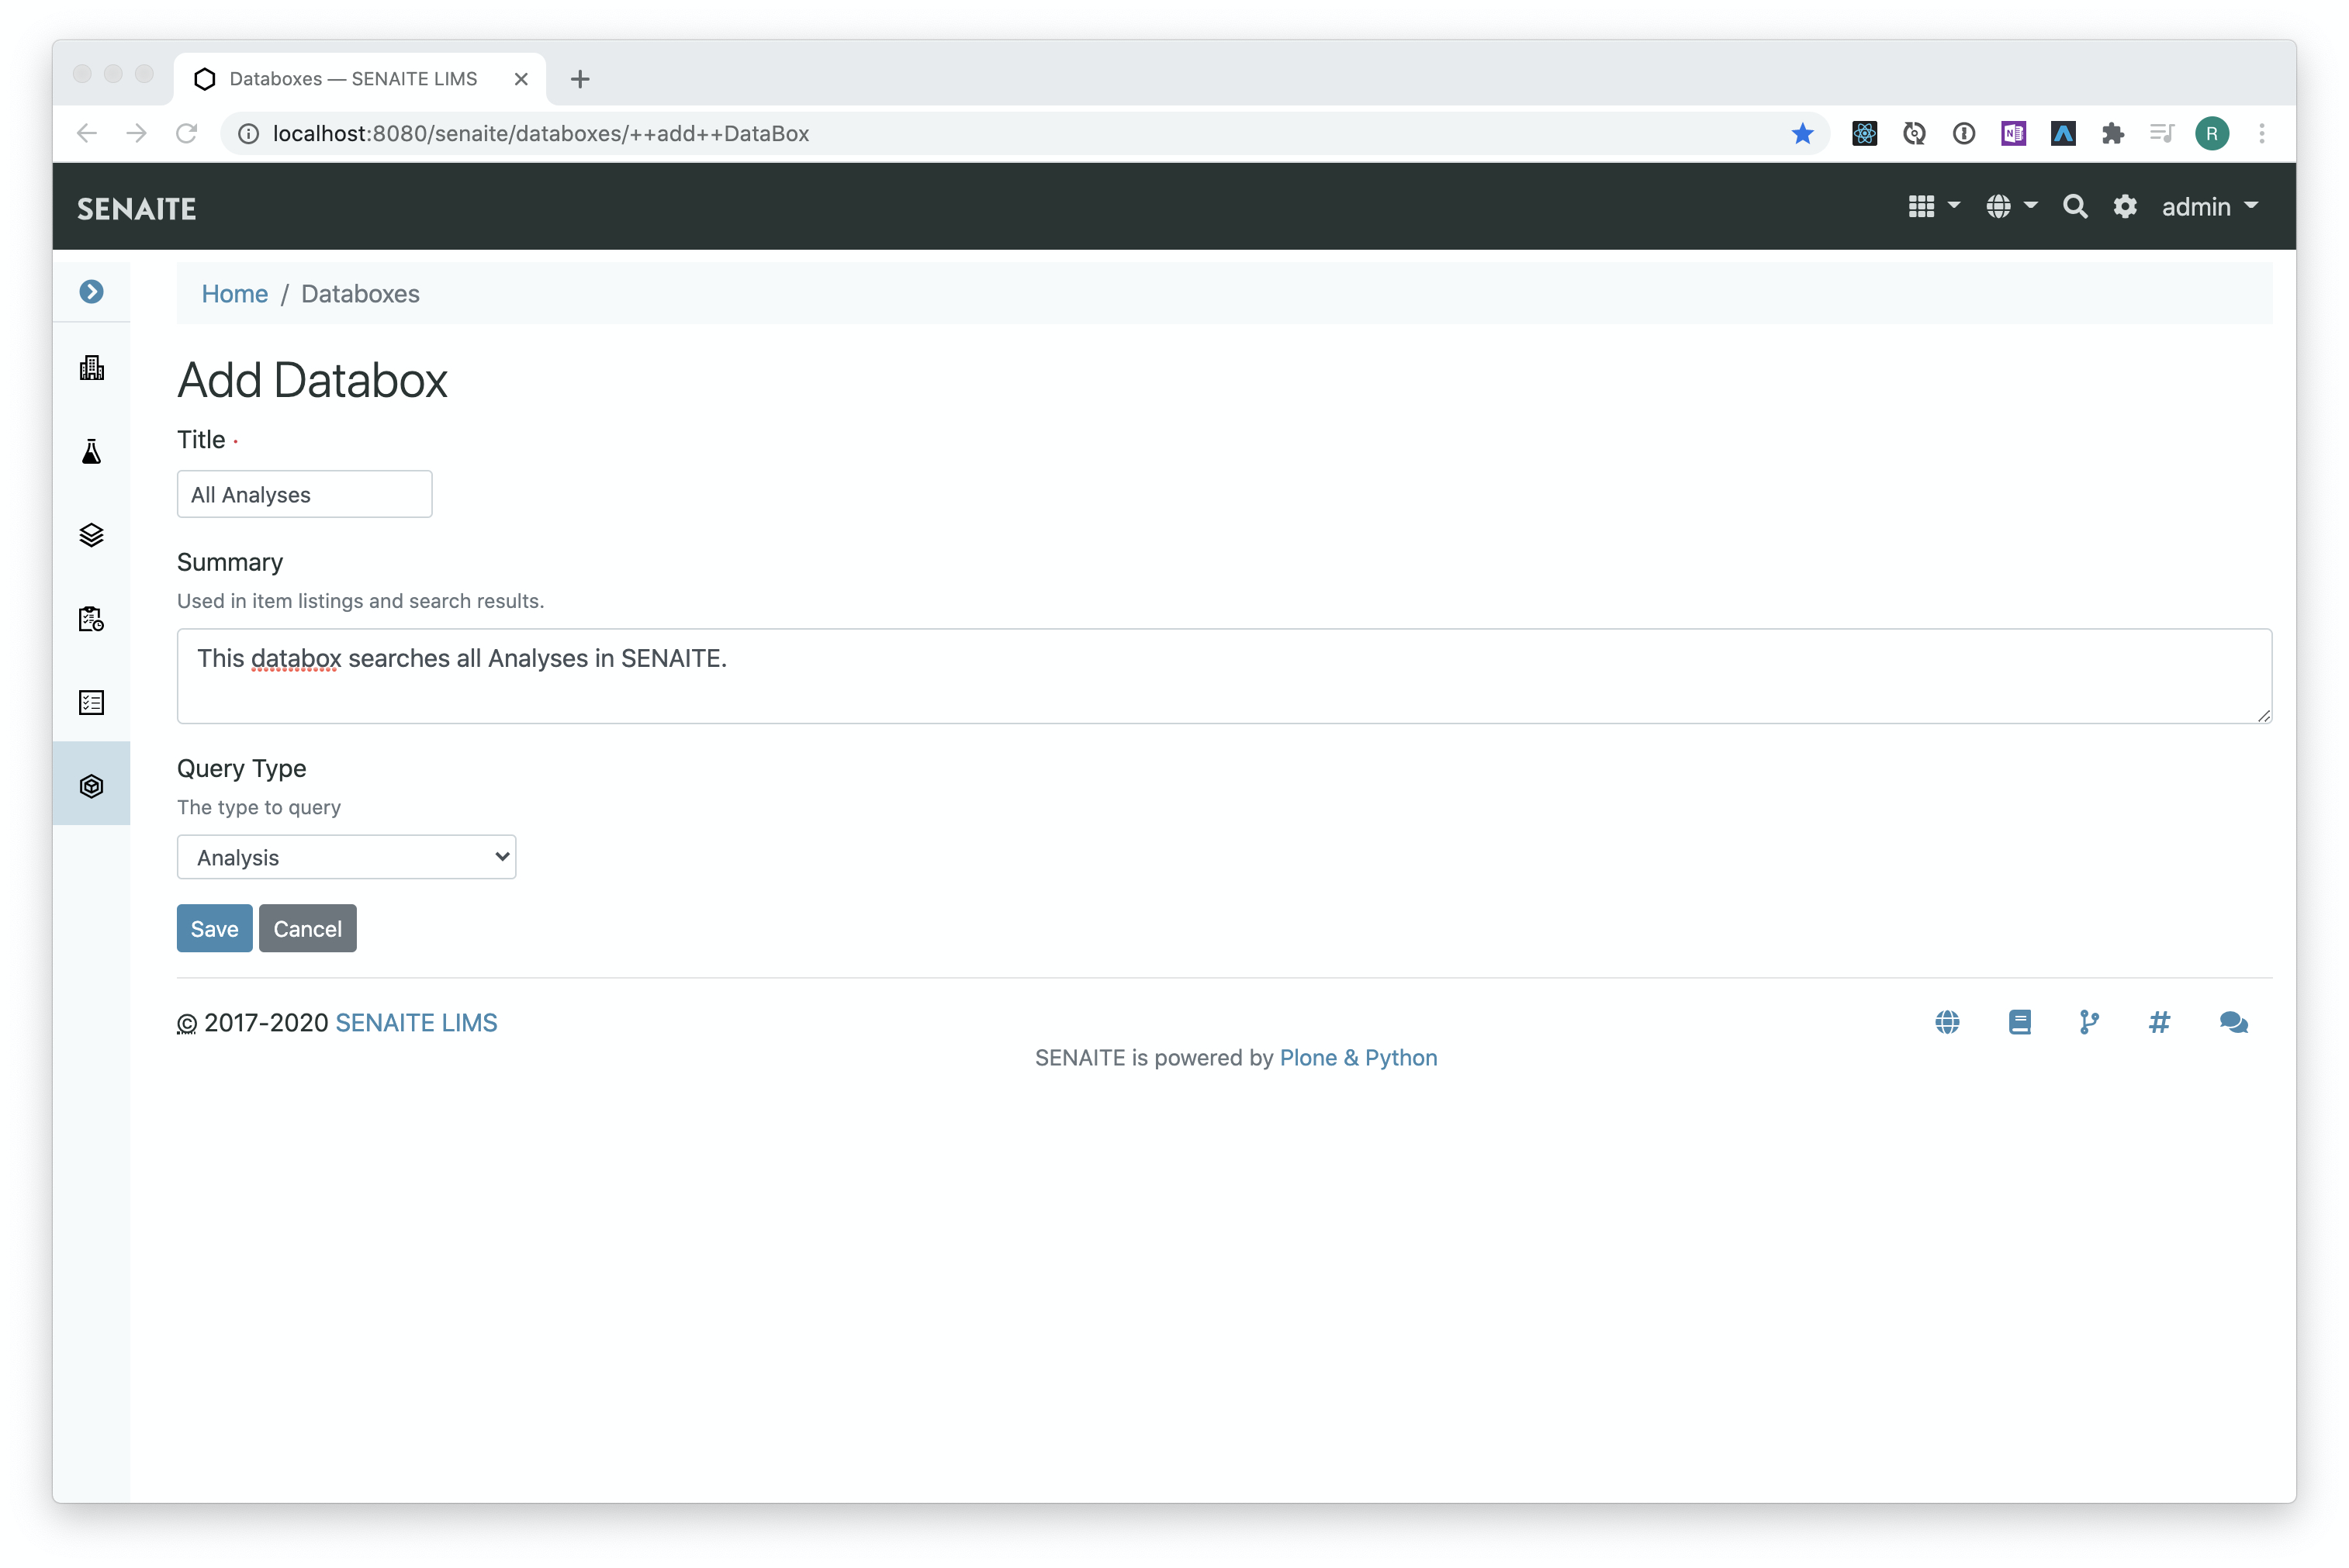Cancel adding the databox
Viewport: 2349px width, 1568px height.
pyautogui.click(x=307, y=929)
